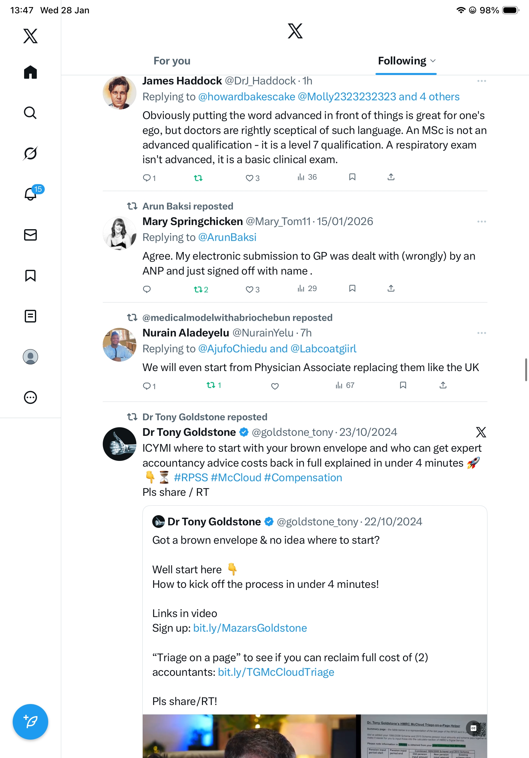Open Mary Springchicken's profile picture
This screenshot has width=529, height=758.
coord(119,233)
